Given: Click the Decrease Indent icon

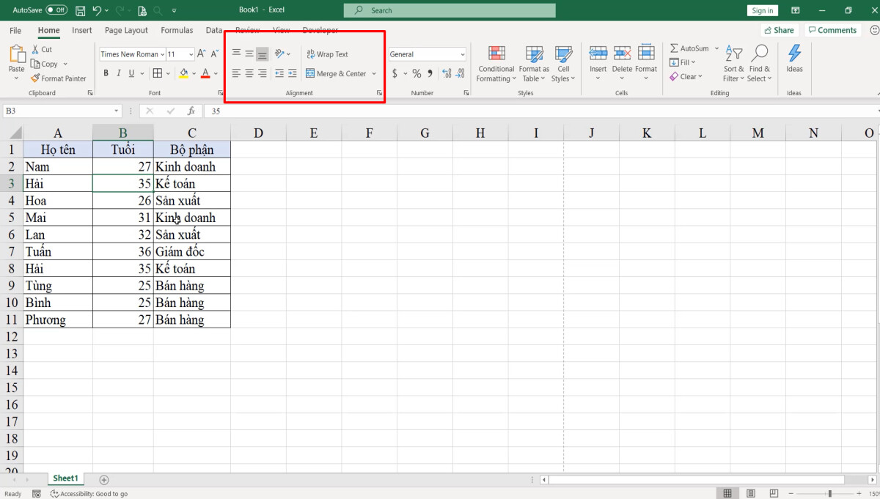Looking at the screenshot, I should [279, 73].
